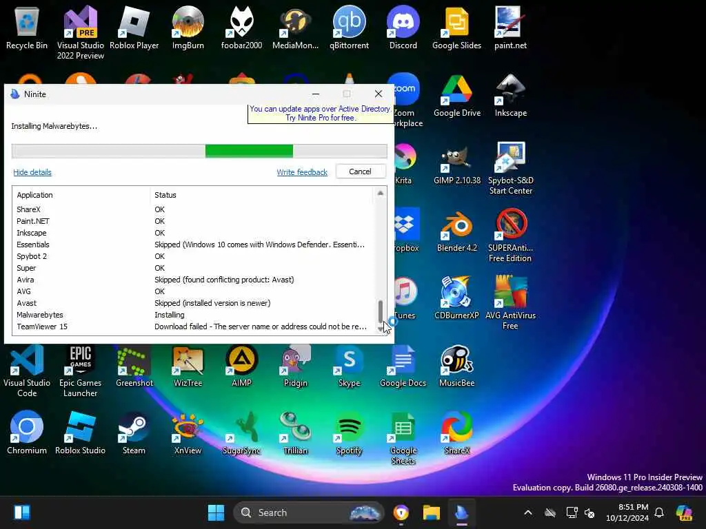Click the details list scroll-up arrow

381,193
